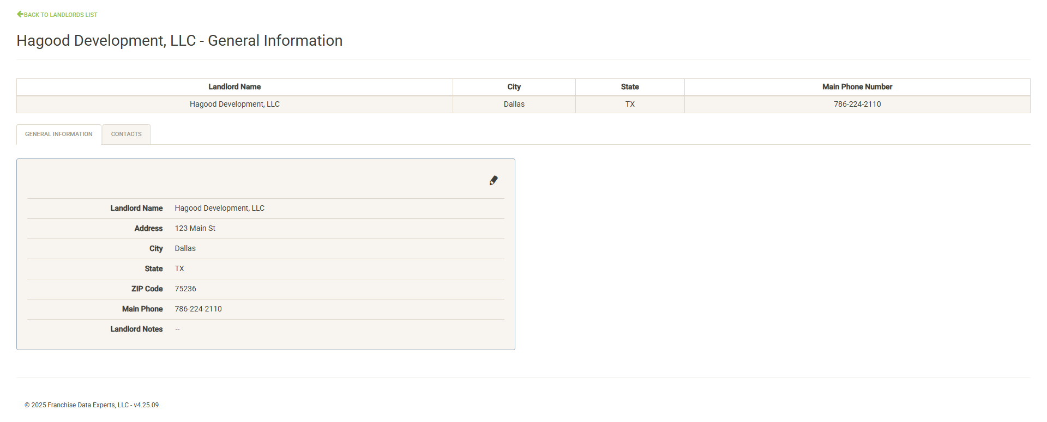
Task: Click the Landlord Notes empty value
Action: click(x=177, y=329)
